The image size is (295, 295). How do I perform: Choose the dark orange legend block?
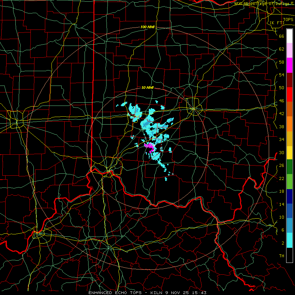coord(289,109)
